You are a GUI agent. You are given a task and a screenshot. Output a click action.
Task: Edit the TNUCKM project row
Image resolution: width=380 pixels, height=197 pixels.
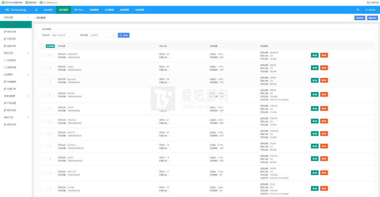pyautogui.click(x=315, y=121)
